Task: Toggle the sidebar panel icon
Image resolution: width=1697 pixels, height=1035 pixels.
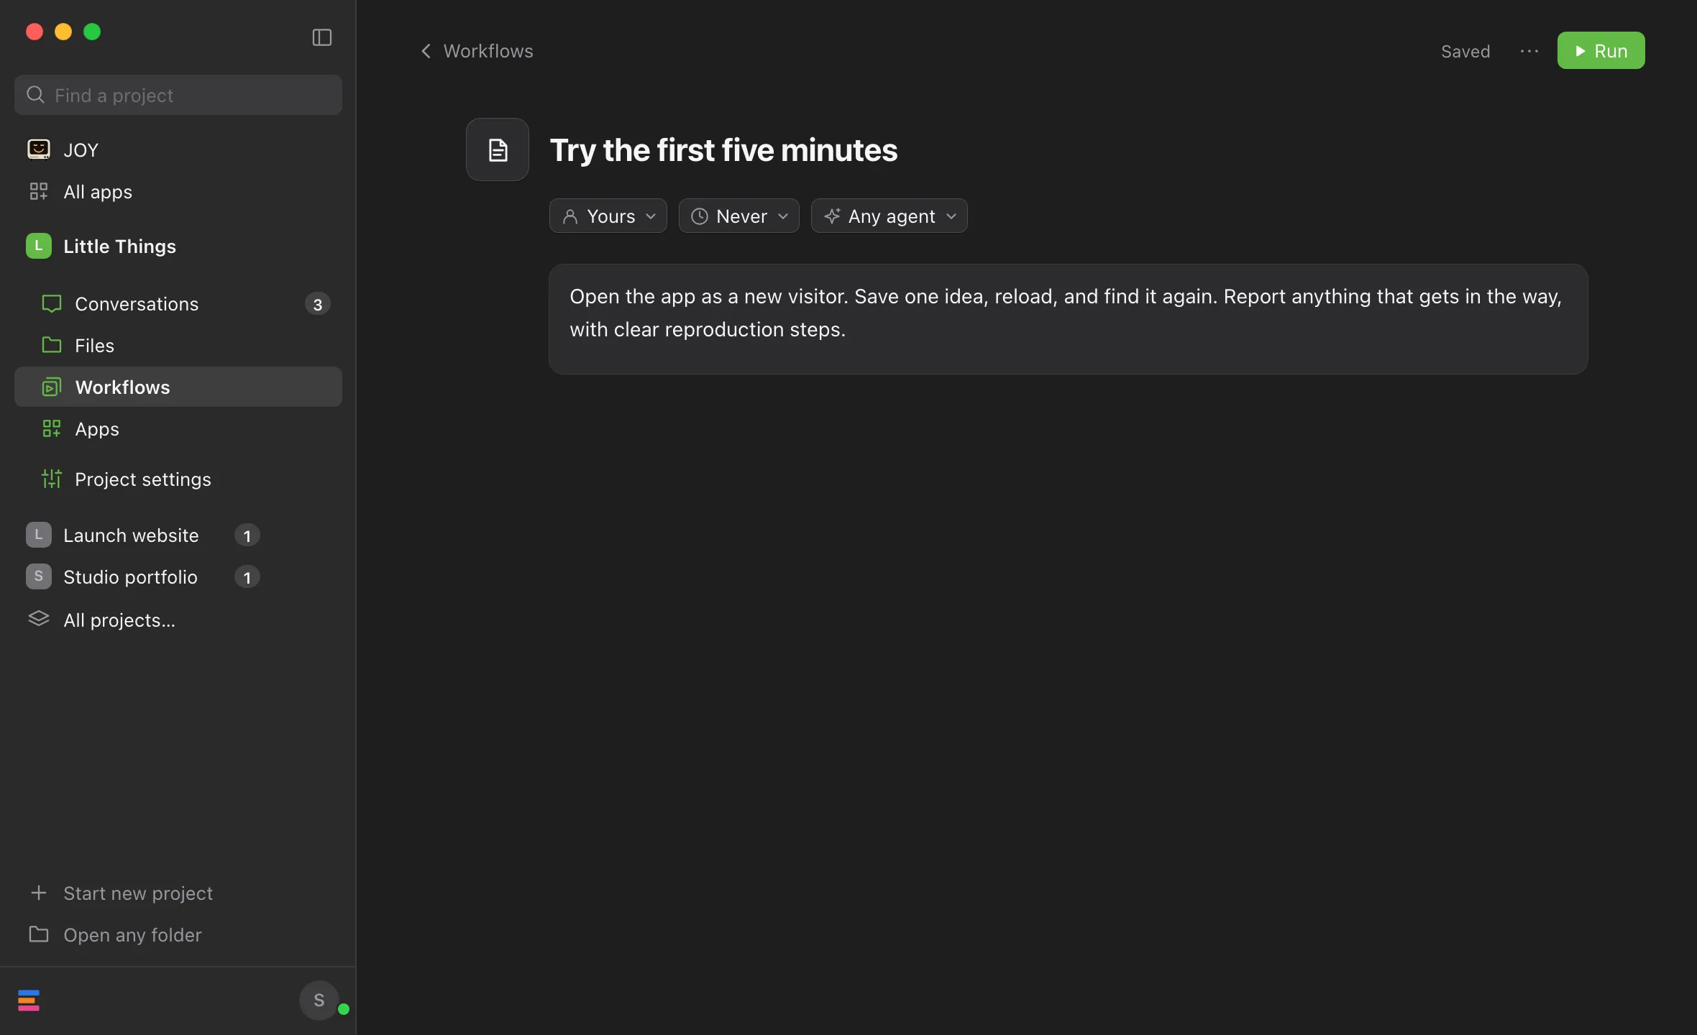Action: coord(321,37)
